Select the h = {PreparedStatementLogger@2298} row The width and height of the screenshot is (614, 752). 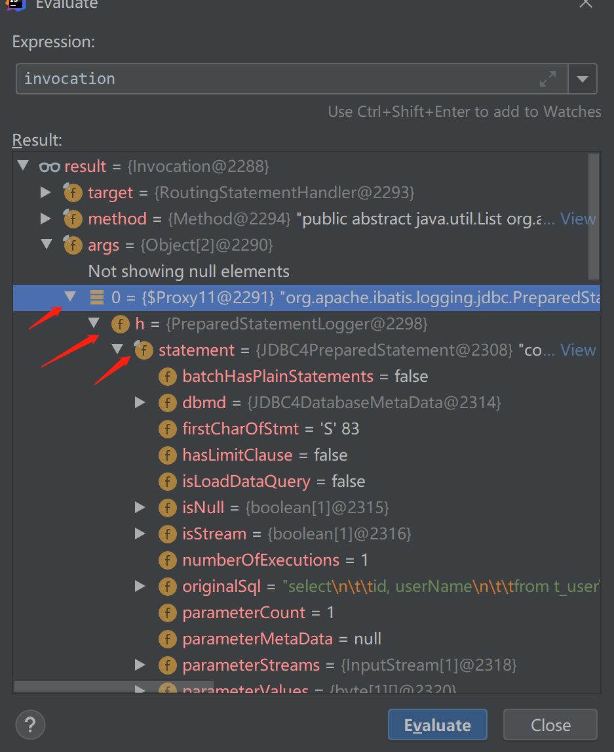point(307,324)
